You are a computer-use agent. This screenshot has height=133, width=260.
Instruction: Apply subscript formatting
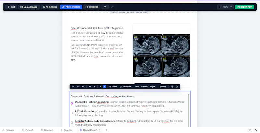coord(94,87)
